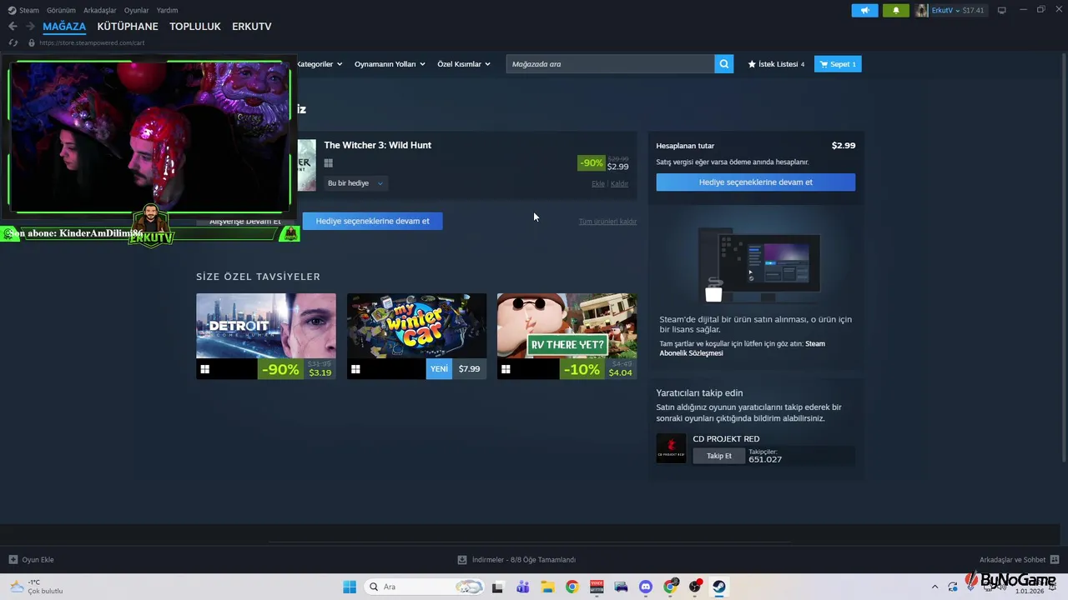
Task: Open the ERKUTV profile tab
Action: coord(252,27)
